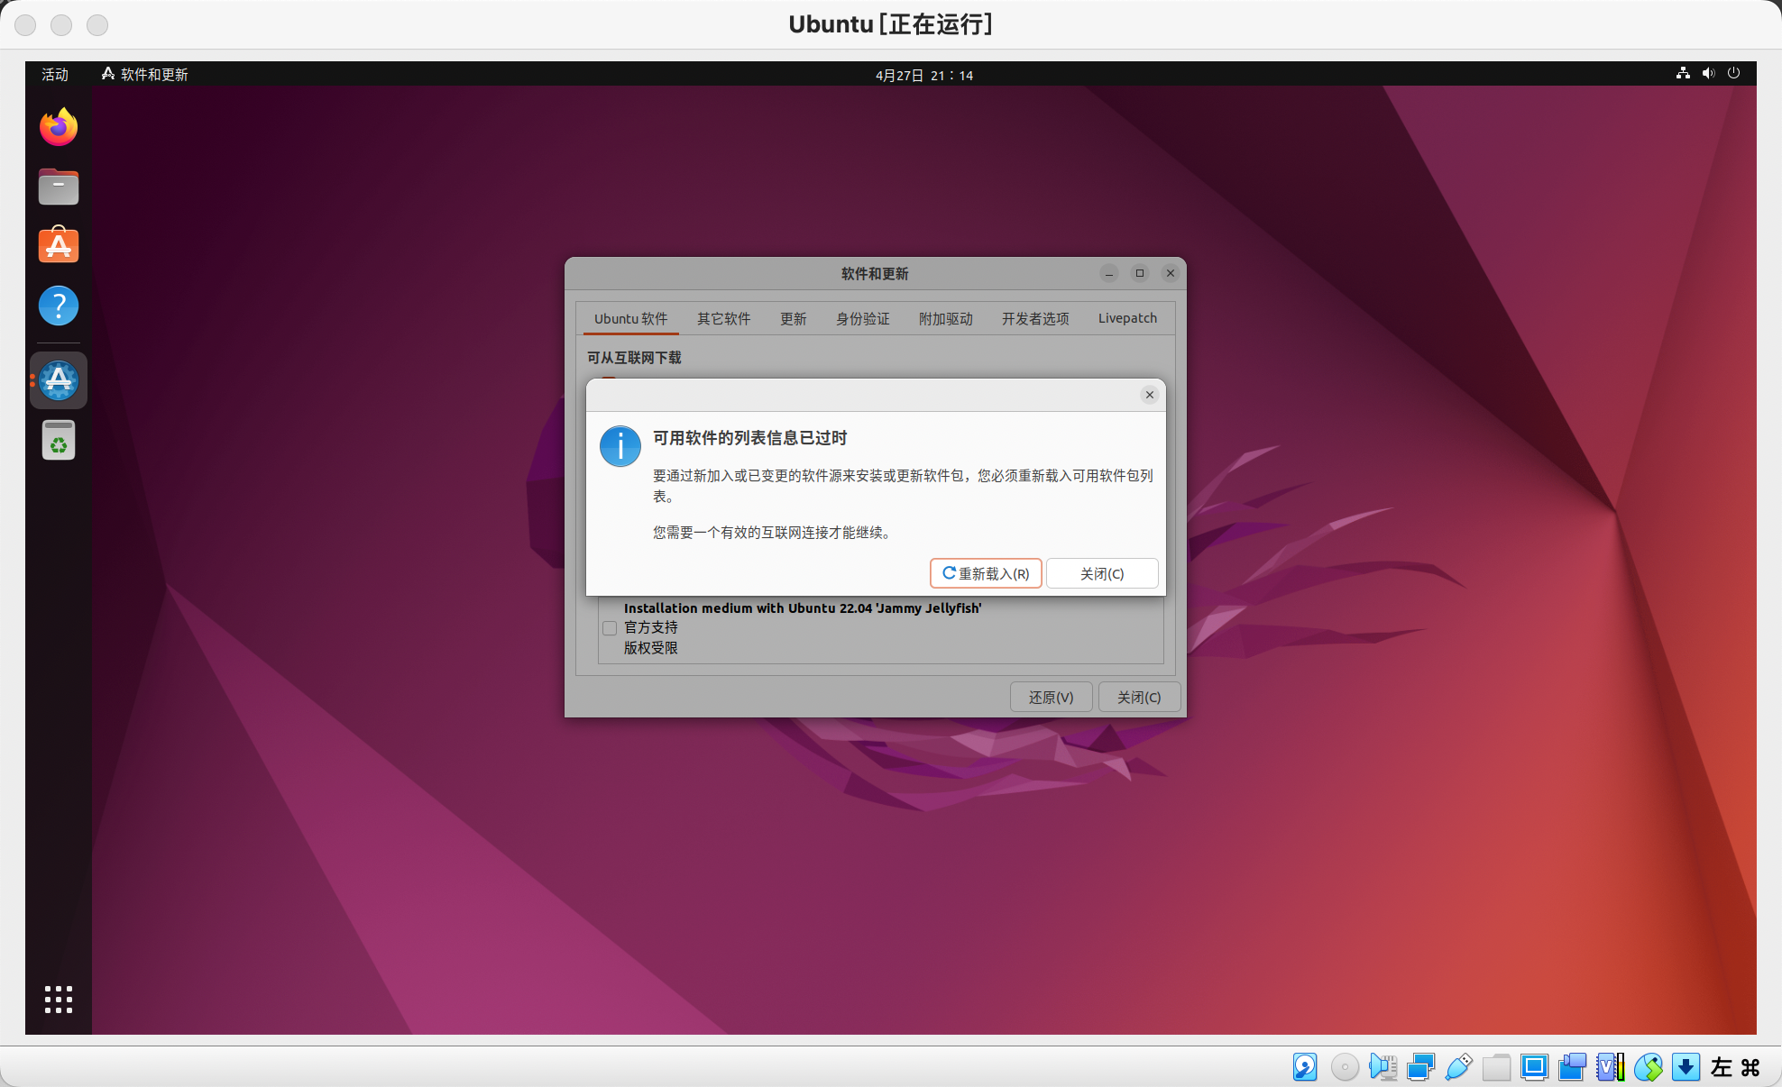This screenshot has height=1087, width=1782.
Task: Open the 开发者选项 tab
Action: pyautogui.click(x=1035, y=319)
